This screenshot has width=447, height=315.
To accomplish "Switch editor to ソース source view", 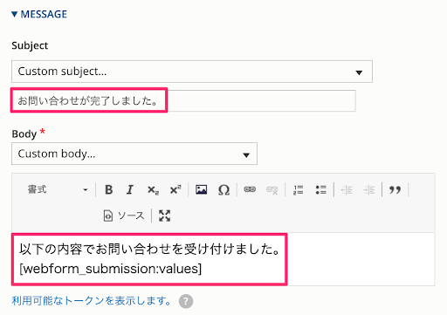I will (x=124, y=216).
